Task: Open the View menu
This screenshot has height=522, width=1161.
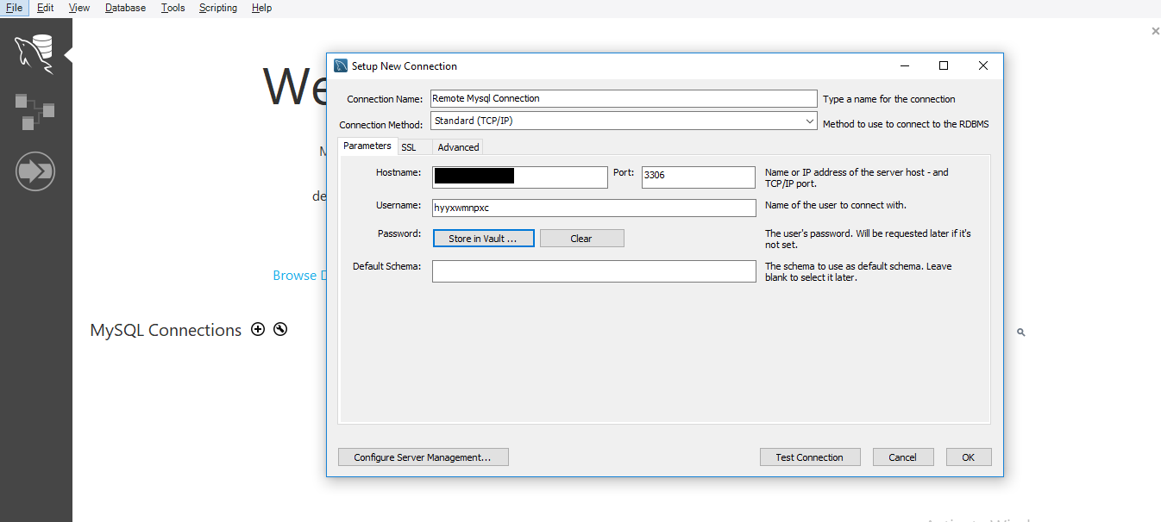Action: point(79,8)
